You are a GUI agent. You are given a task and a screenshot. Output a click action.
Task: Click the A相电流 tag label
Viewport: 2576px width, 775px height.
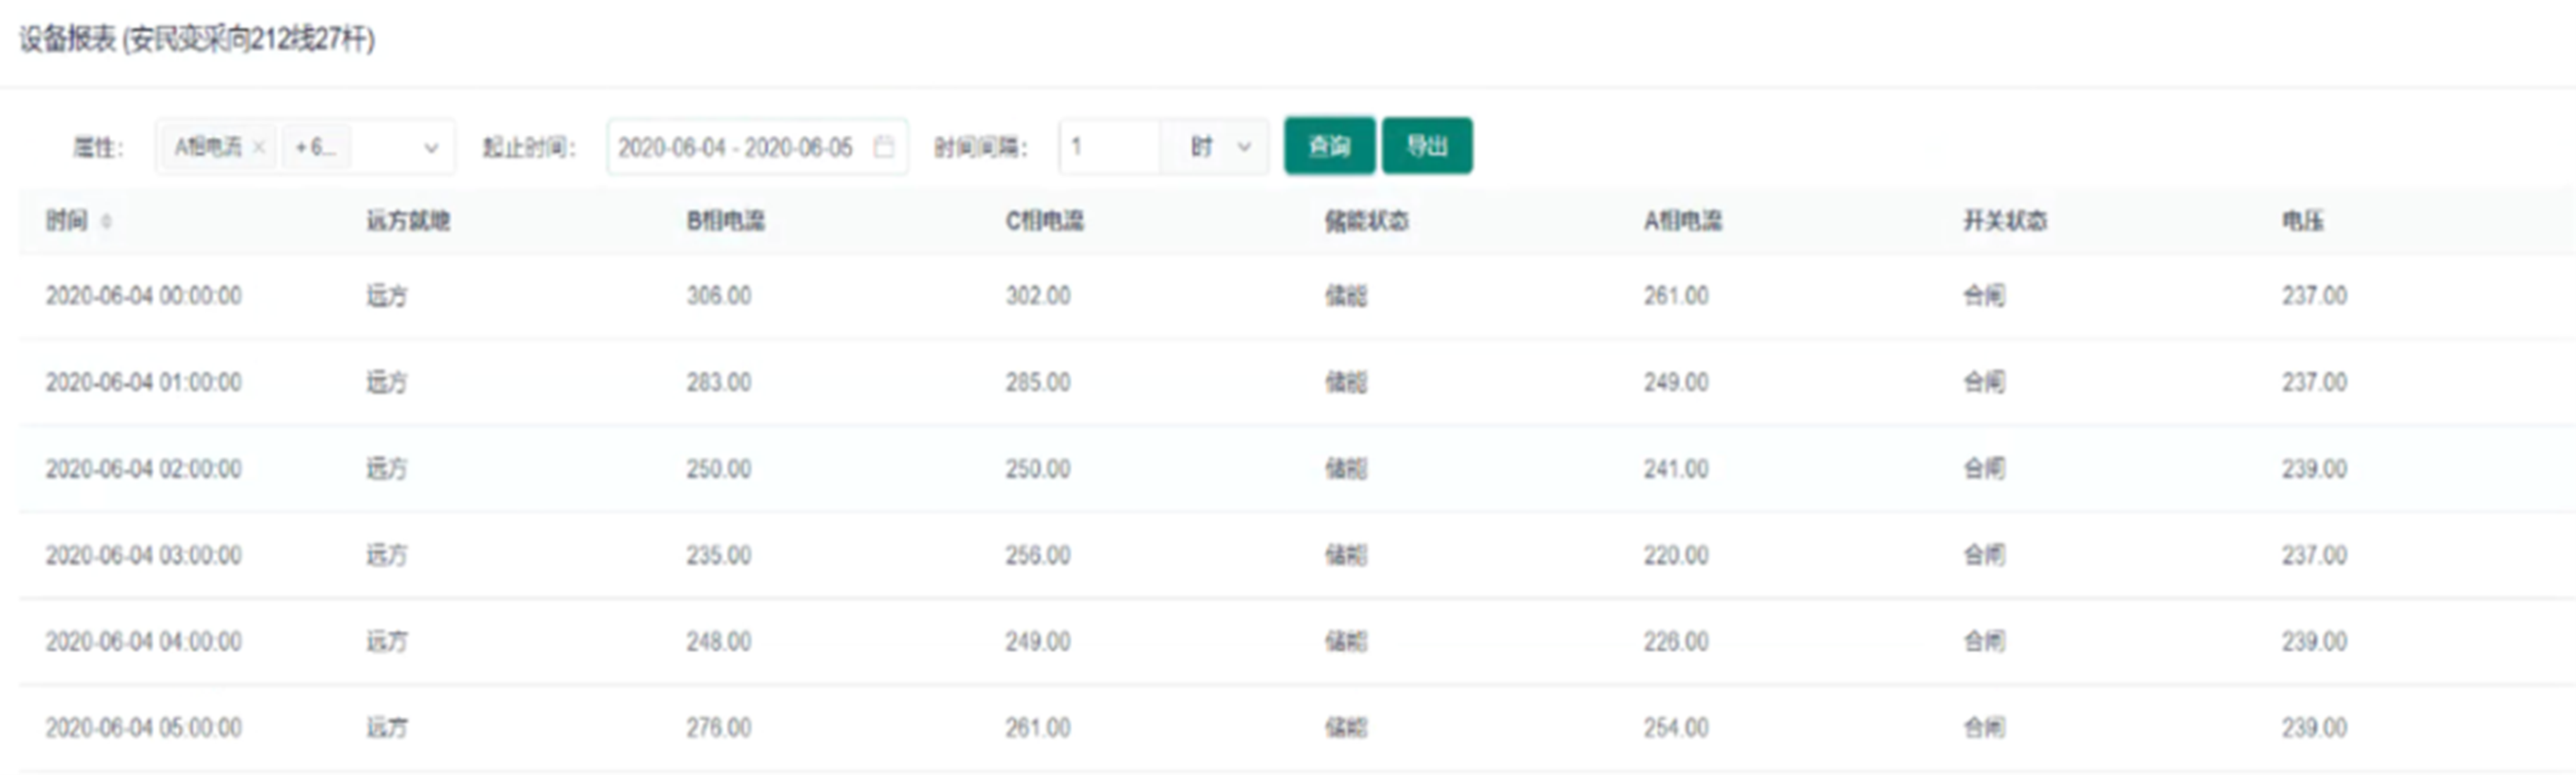click(207, 147)
